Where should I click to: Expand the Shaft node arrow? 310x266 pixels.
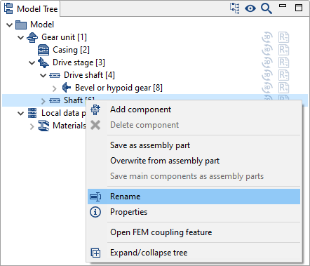point(43,101)
